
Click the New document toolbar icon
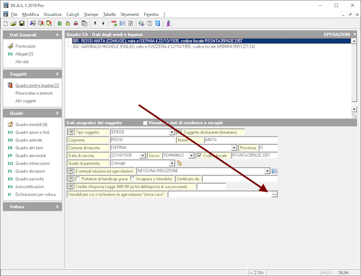[x=5, y=23]
